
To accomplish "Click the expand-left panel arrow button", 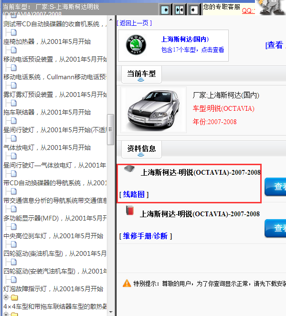I will (x=193, y=10).
